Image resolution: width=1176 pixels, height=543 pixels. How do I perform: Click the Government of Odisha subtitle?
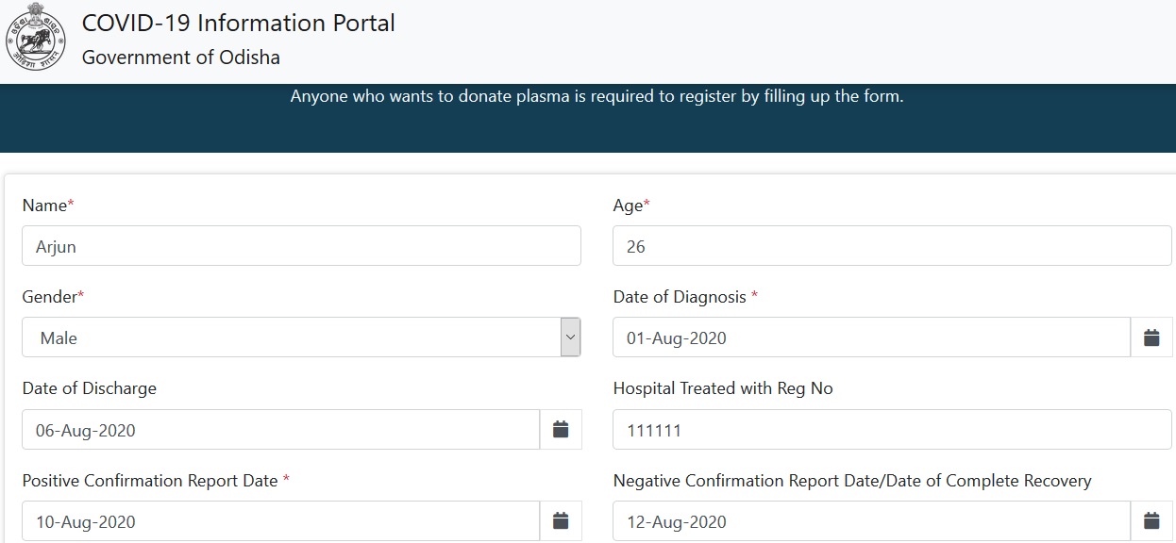pyautogui.click(x=181, y=58)
